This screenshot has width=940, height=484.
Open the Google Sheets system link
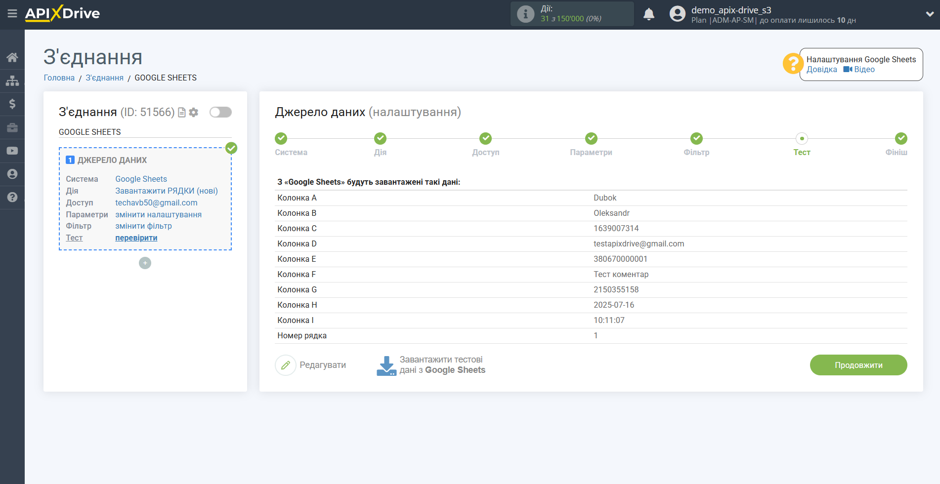pos(141,179)
